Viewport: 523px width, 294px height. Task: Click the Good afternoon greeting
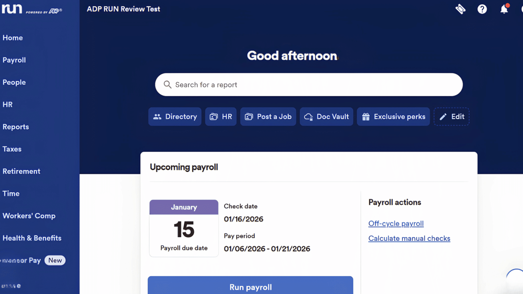pos(292,56)
